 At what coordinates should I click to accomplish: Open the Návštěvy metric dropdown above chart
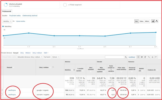[7, 21]
